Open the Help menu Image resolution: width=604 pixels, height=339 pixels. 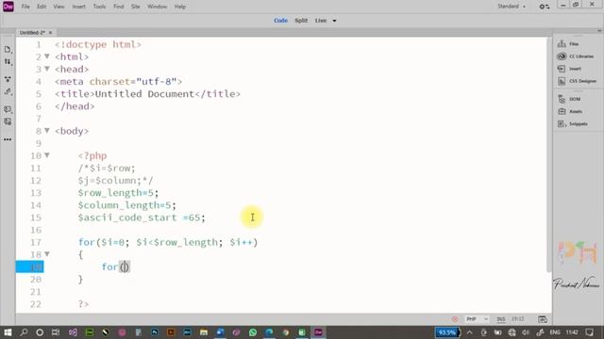(x=180, y=7)
